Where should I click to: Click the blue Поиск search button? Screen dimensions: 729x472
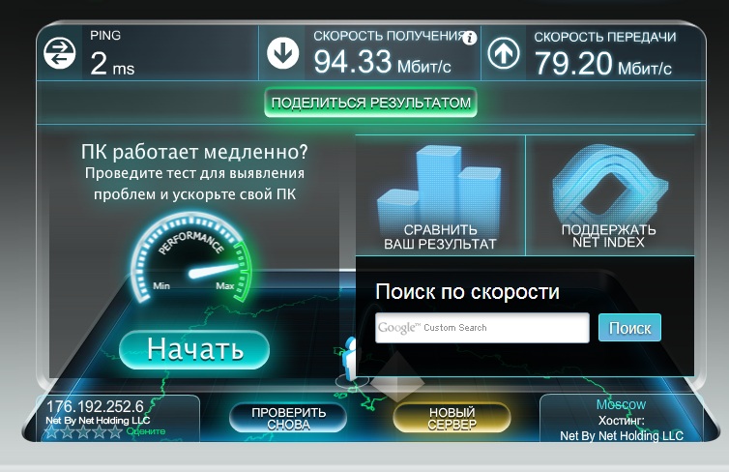click(x=629, y=328)
